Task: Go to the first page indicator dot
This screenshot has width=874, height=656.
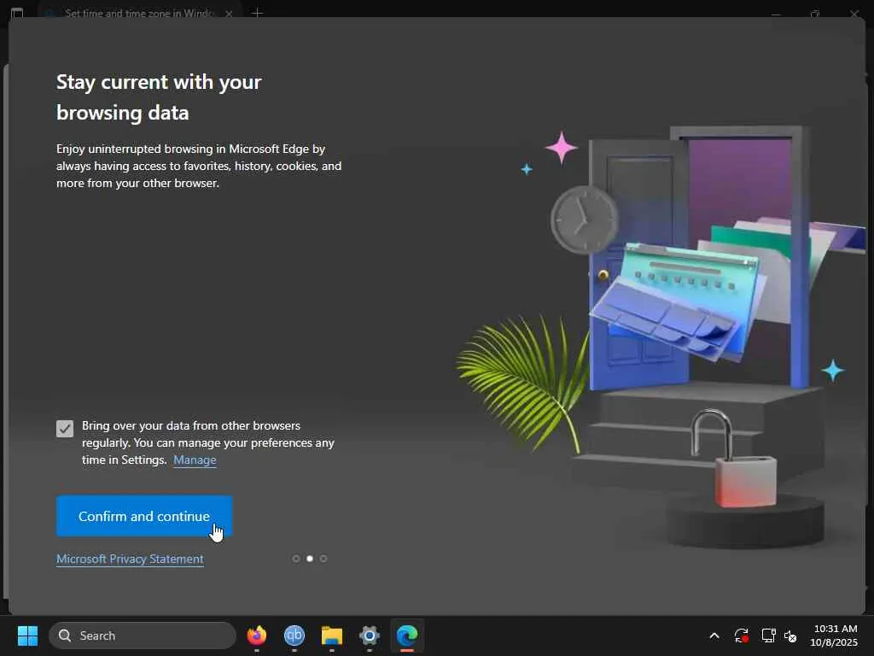Action: (296, 559)
